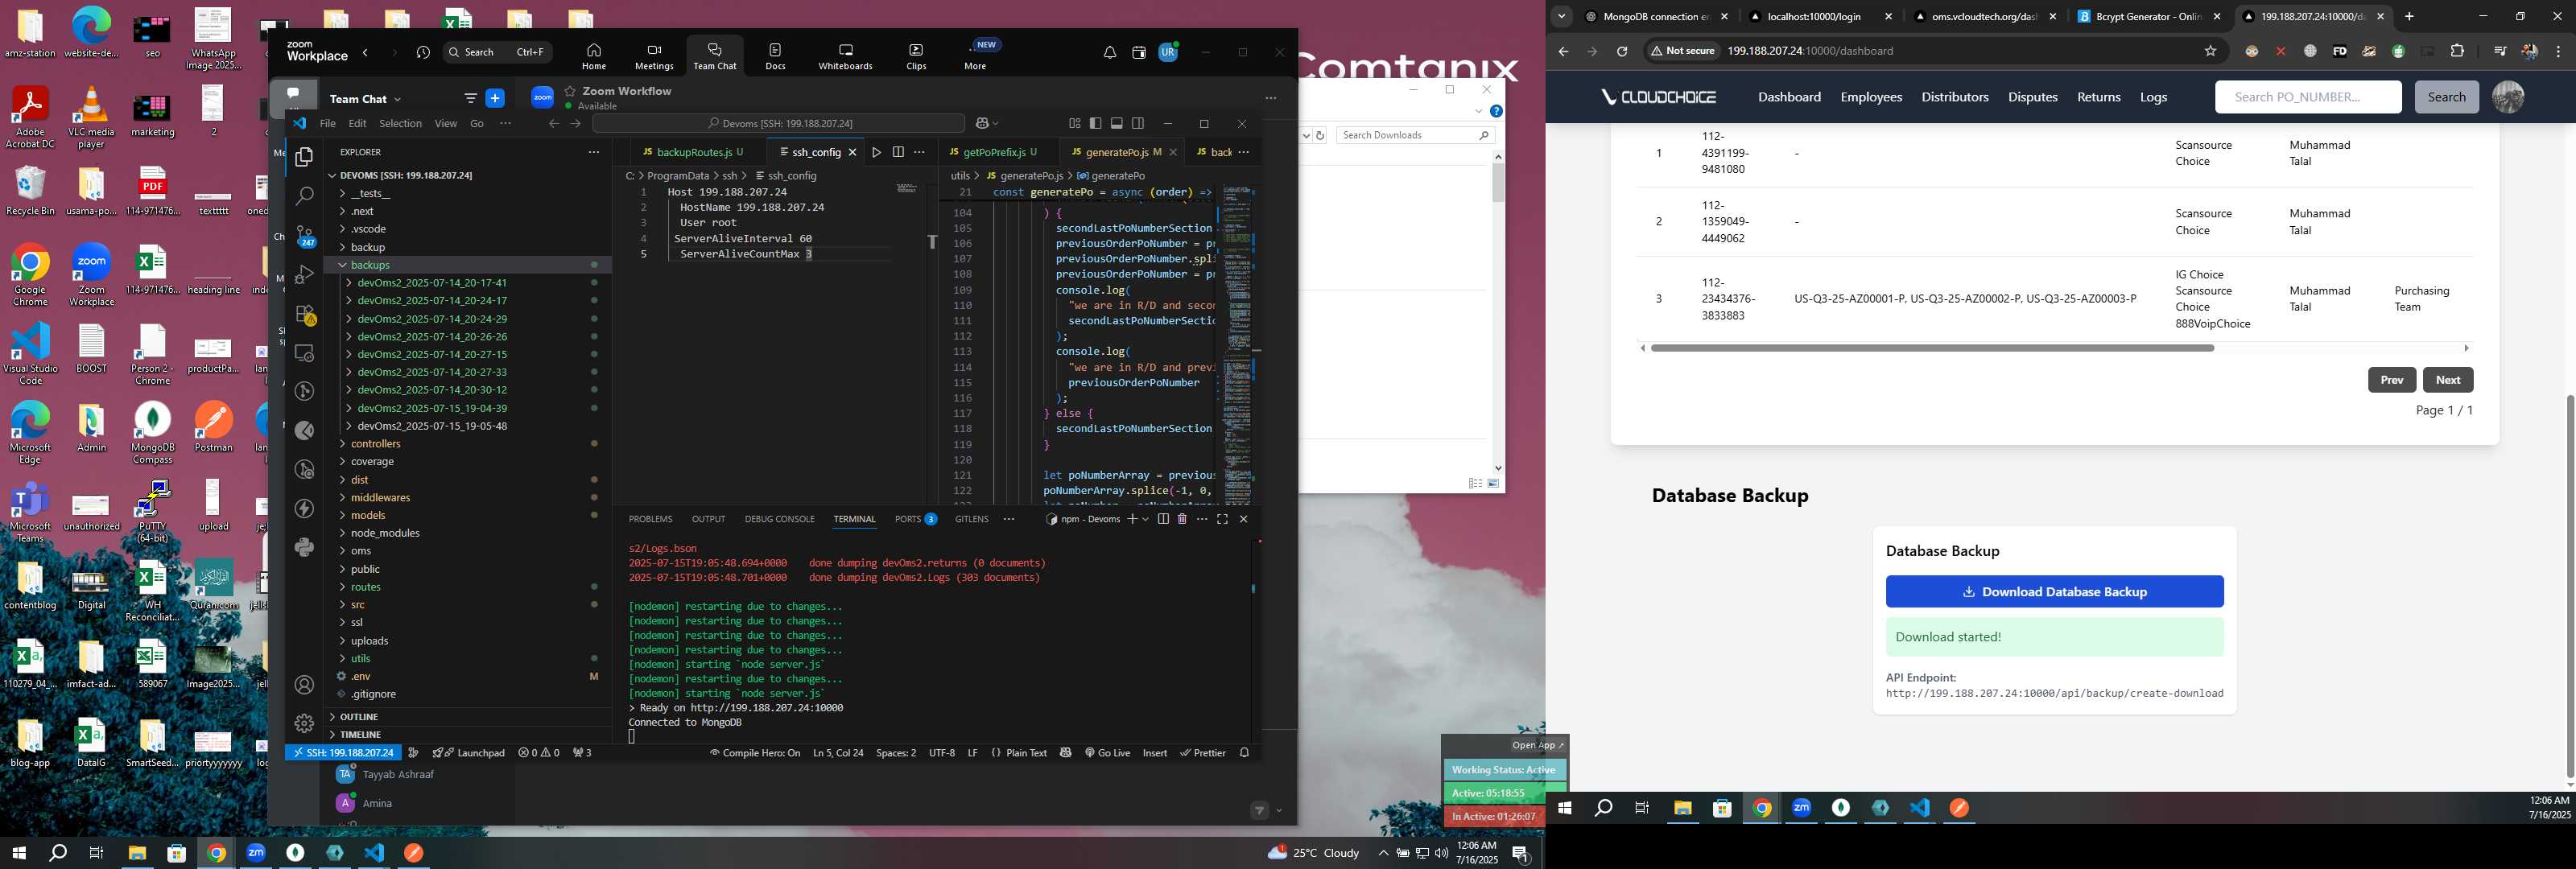Open Employees link in CloudChoice navbar
Viewport: 2576px width, 869px height.
pyautogui.click(x=1870, y=97)
